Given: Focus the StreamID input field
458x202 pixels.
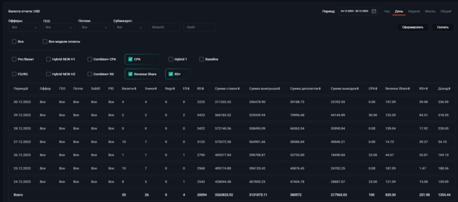Looking at the screenshot, I should (164, 28).
